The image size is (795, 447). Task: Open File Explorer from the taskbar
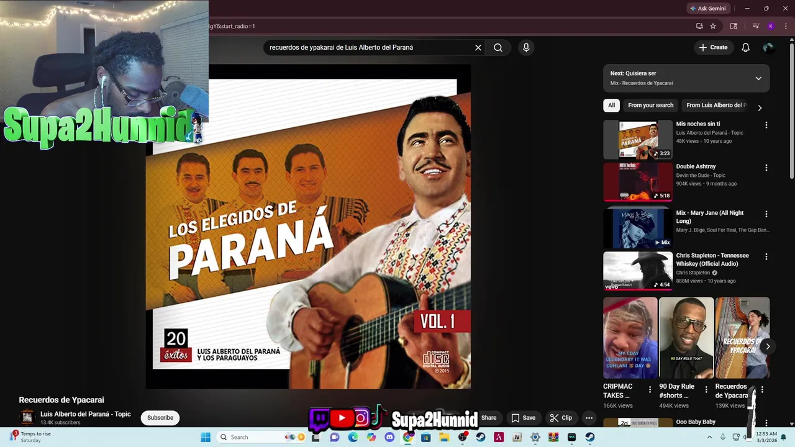coord(444,437)
